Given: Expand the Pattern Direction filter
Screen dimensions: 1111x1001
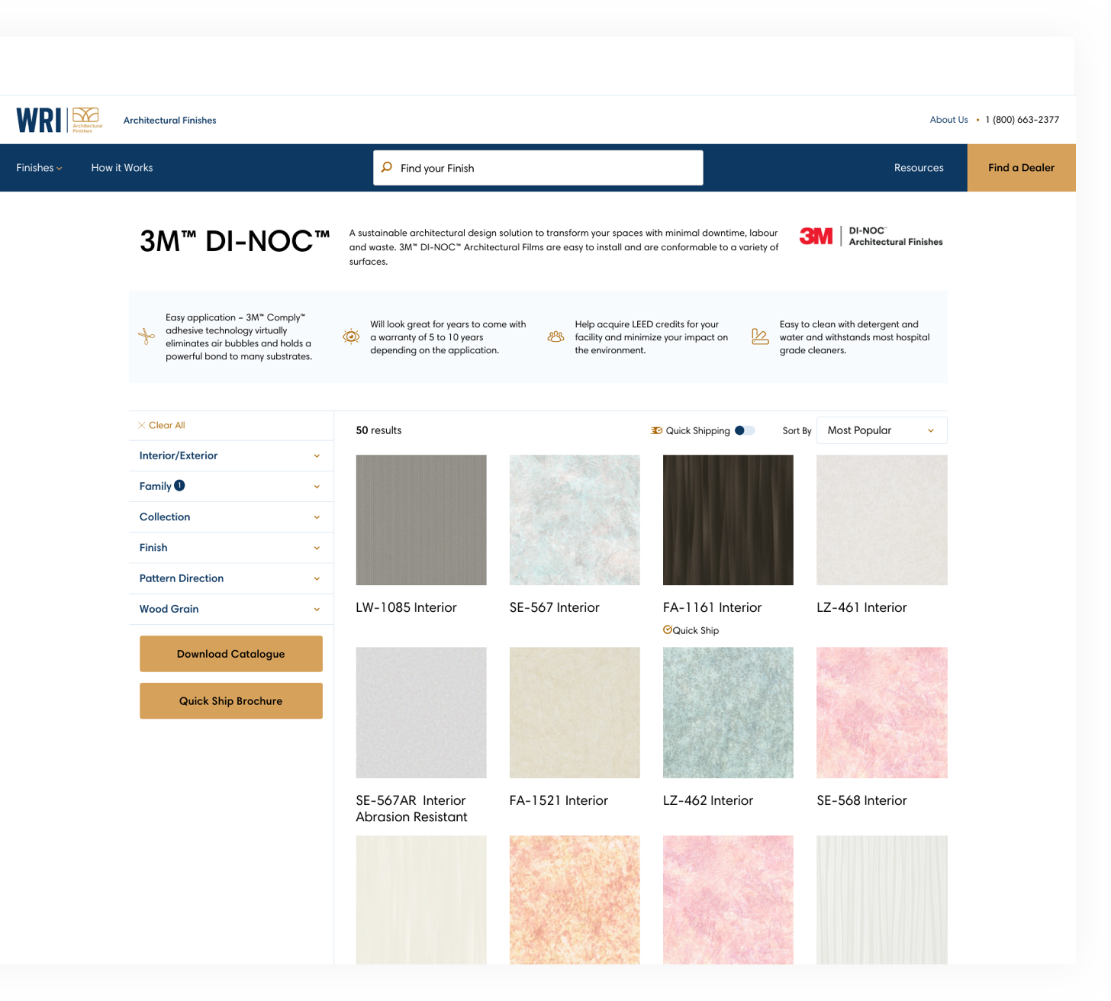Looking at the screenshot, I should (x=230, y=578).
